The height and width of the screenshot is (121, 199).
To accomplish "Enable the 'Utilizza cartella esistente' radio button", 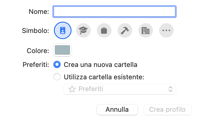I will point(57,77).
